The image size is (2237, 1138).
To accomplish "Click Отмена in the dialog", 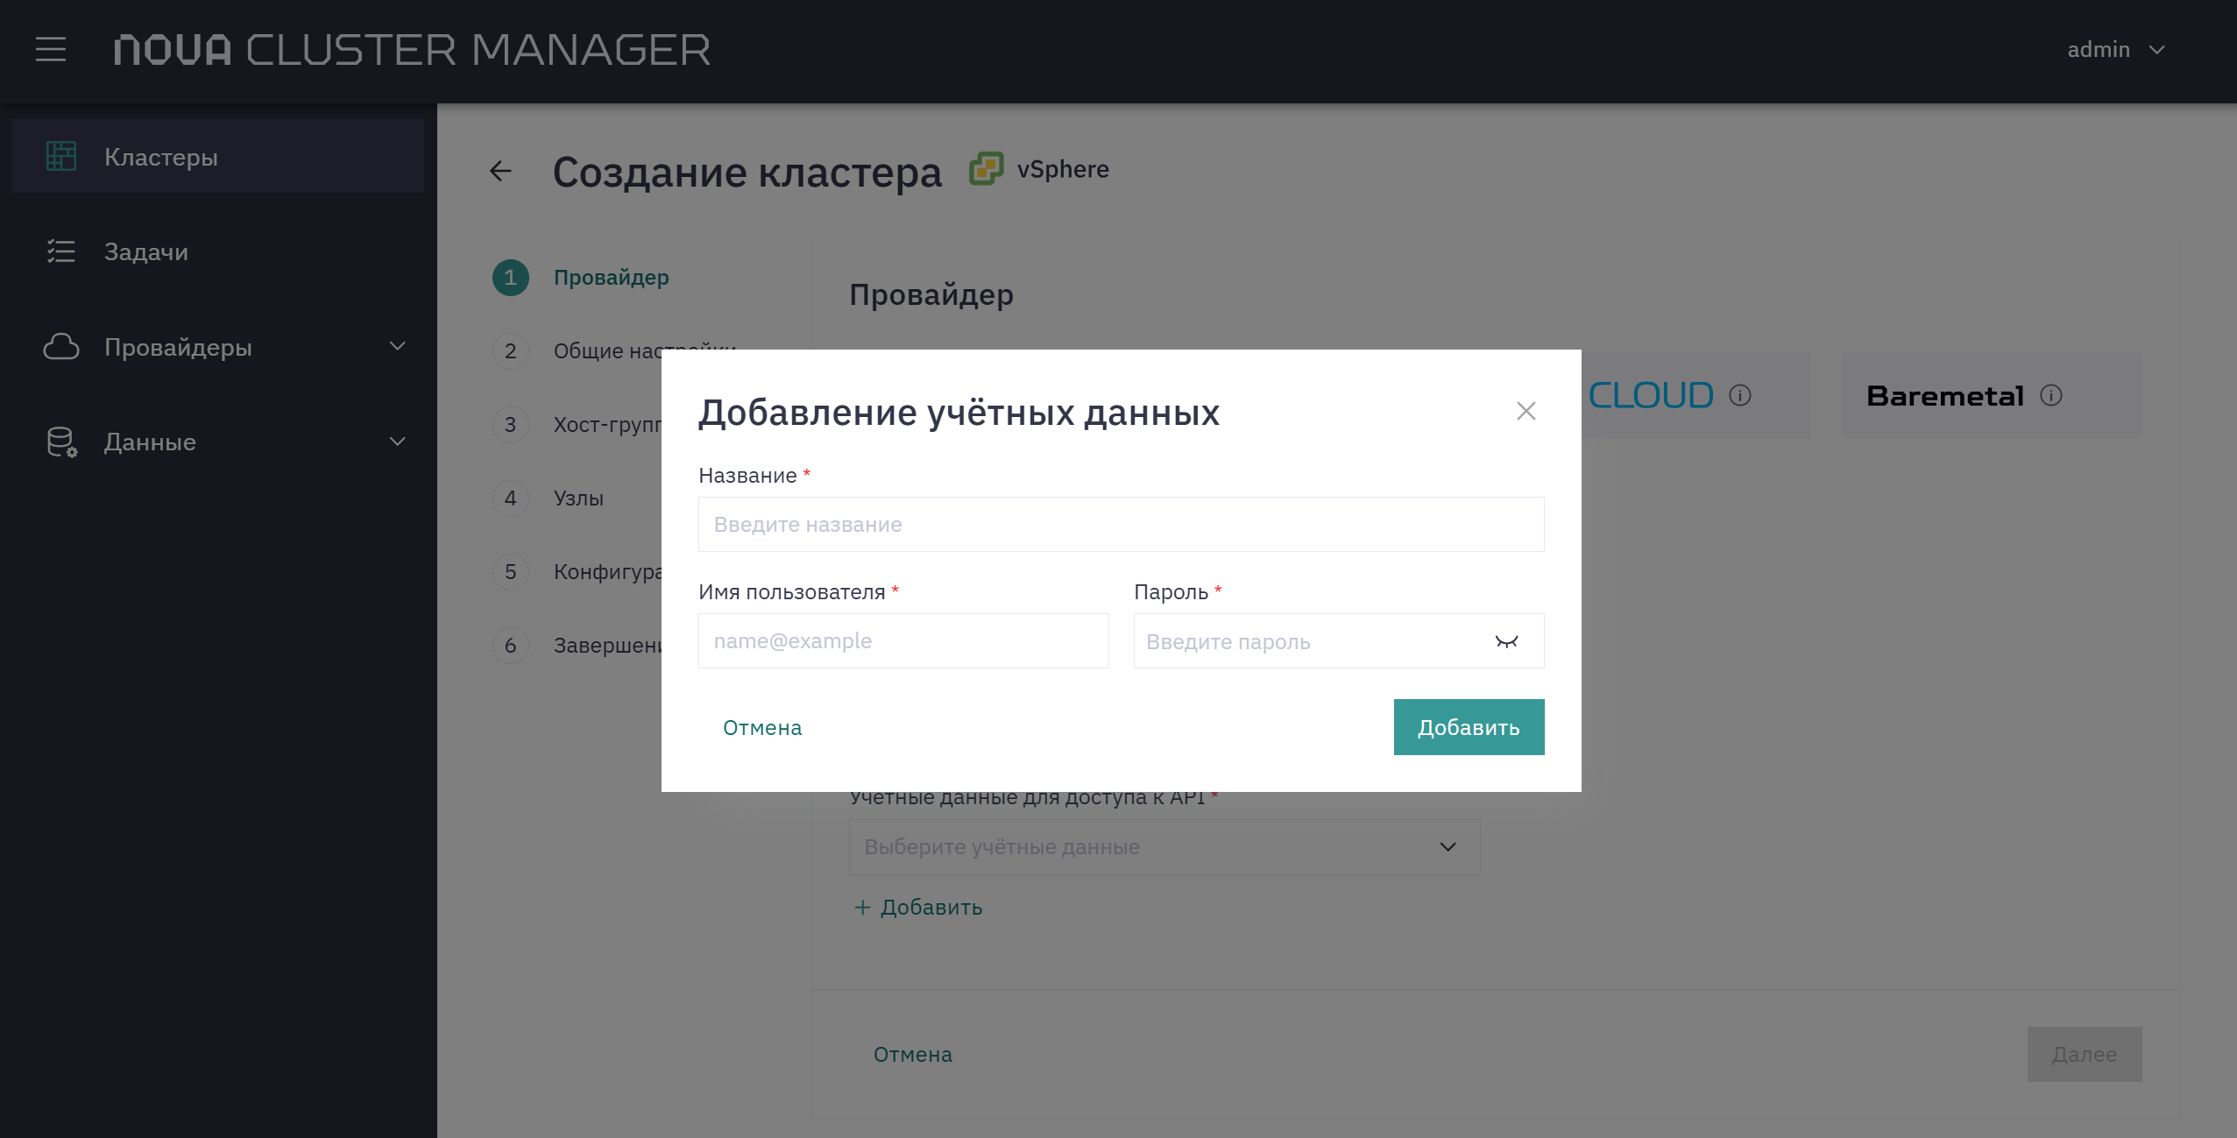I will click(x=762, y=728).
